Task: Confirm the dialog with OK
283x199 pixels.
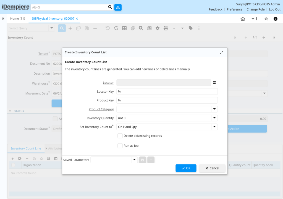Action: tap(186, 168)
